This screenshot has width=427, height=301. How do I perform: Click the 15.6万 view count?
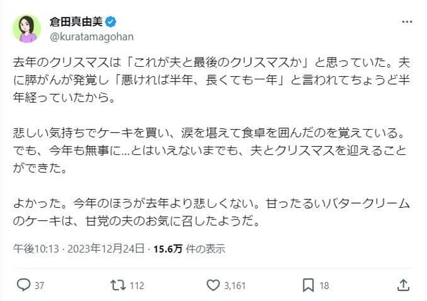click(x=168, y=249)
